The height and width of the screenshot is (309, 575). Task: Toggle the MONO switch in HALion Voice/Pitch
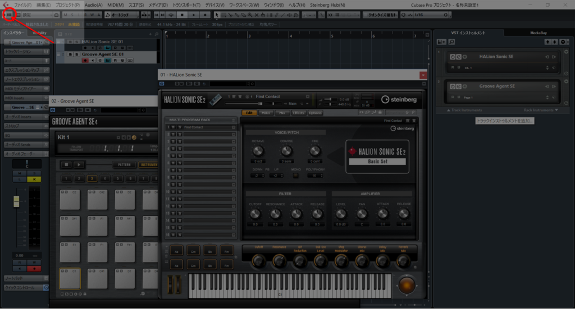[x=295, y=176]
